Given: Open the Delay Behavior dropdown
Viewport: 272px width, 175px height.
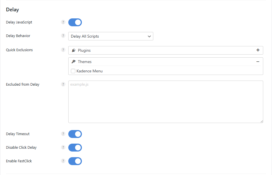Looking at the screenshot, I should 110,36.
